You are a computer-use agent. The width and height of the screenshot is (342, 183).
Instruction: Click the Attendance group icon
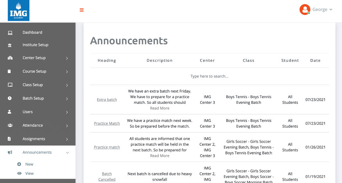10,125
